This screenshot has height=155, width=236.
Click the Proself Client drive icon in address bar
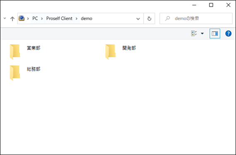(x=22, y=18)
